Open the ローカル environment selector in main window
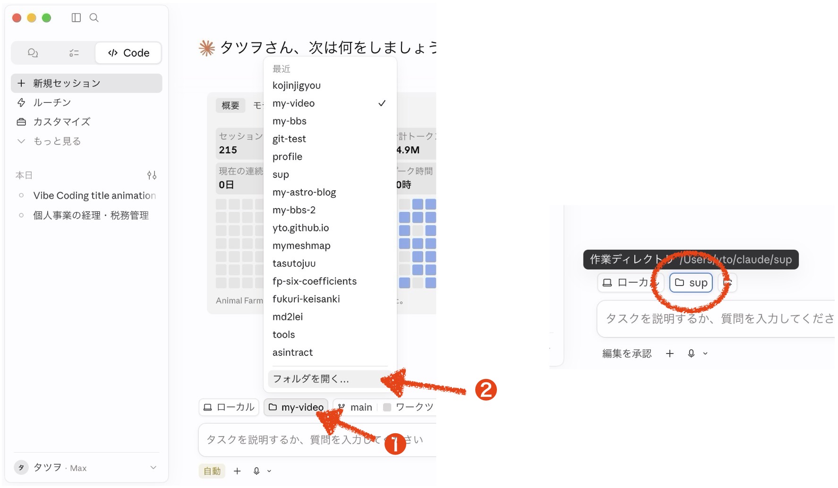Viewport: 838px width, 488px height. pos(229,407)
